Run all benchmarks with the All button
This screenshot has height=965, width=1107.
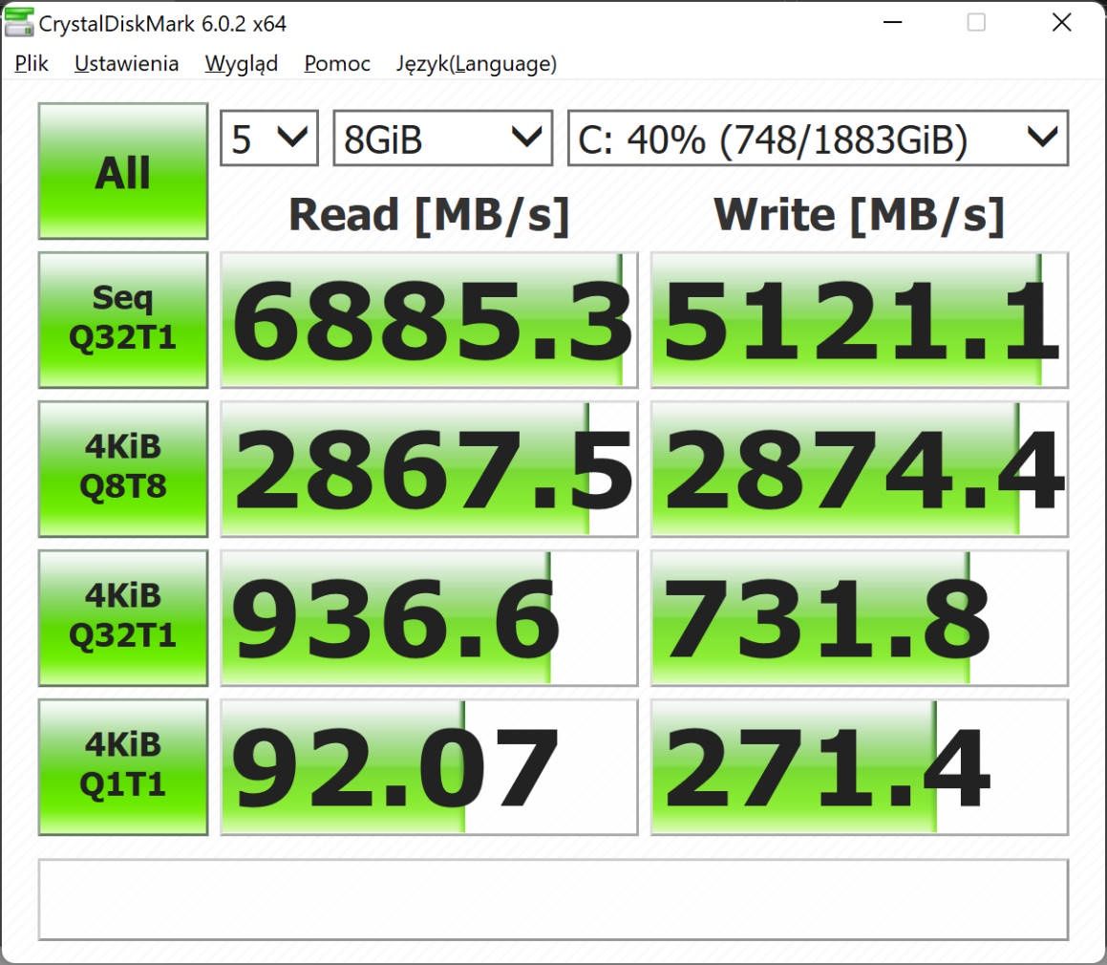click(x=123, y=171)
